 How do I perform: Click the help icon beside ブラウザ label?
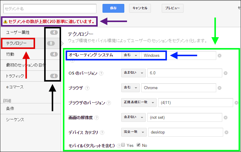[x=87, y=88]
